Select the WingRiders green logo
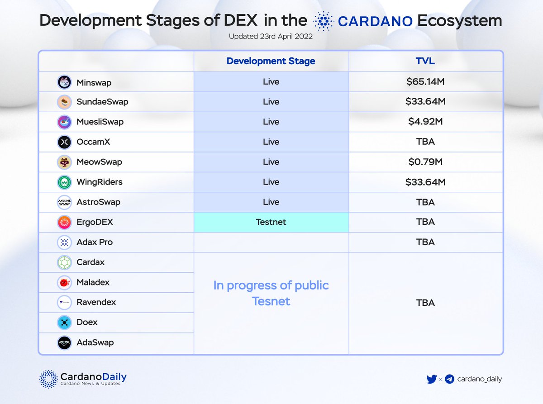The width and height of the screenshot is (543, 404). click(63, 182)
